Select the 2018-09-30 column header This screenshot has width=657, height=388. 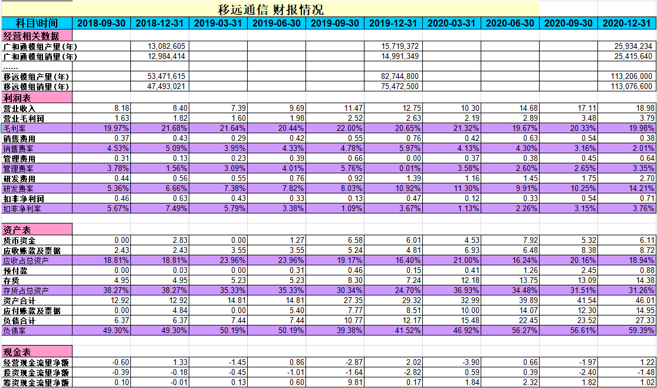coord(101,23)
